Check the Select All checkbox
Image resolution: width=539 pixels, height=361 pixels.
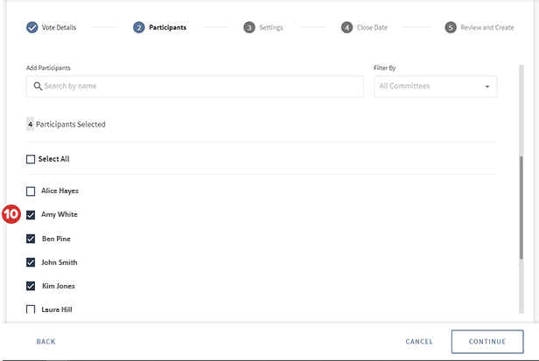pyautogui.click(x=31, y=159)
